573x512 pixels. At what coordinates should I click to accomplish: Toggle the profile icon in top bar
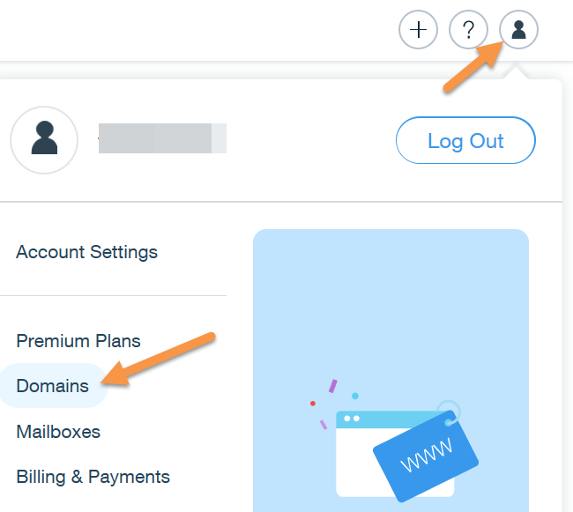519,31
